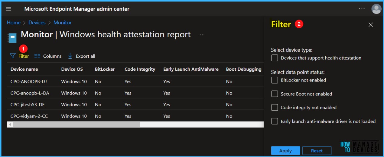The width and height of the screenshot is (384, 157).
Task: Close the Filter panel
Action: coord(371,25)
